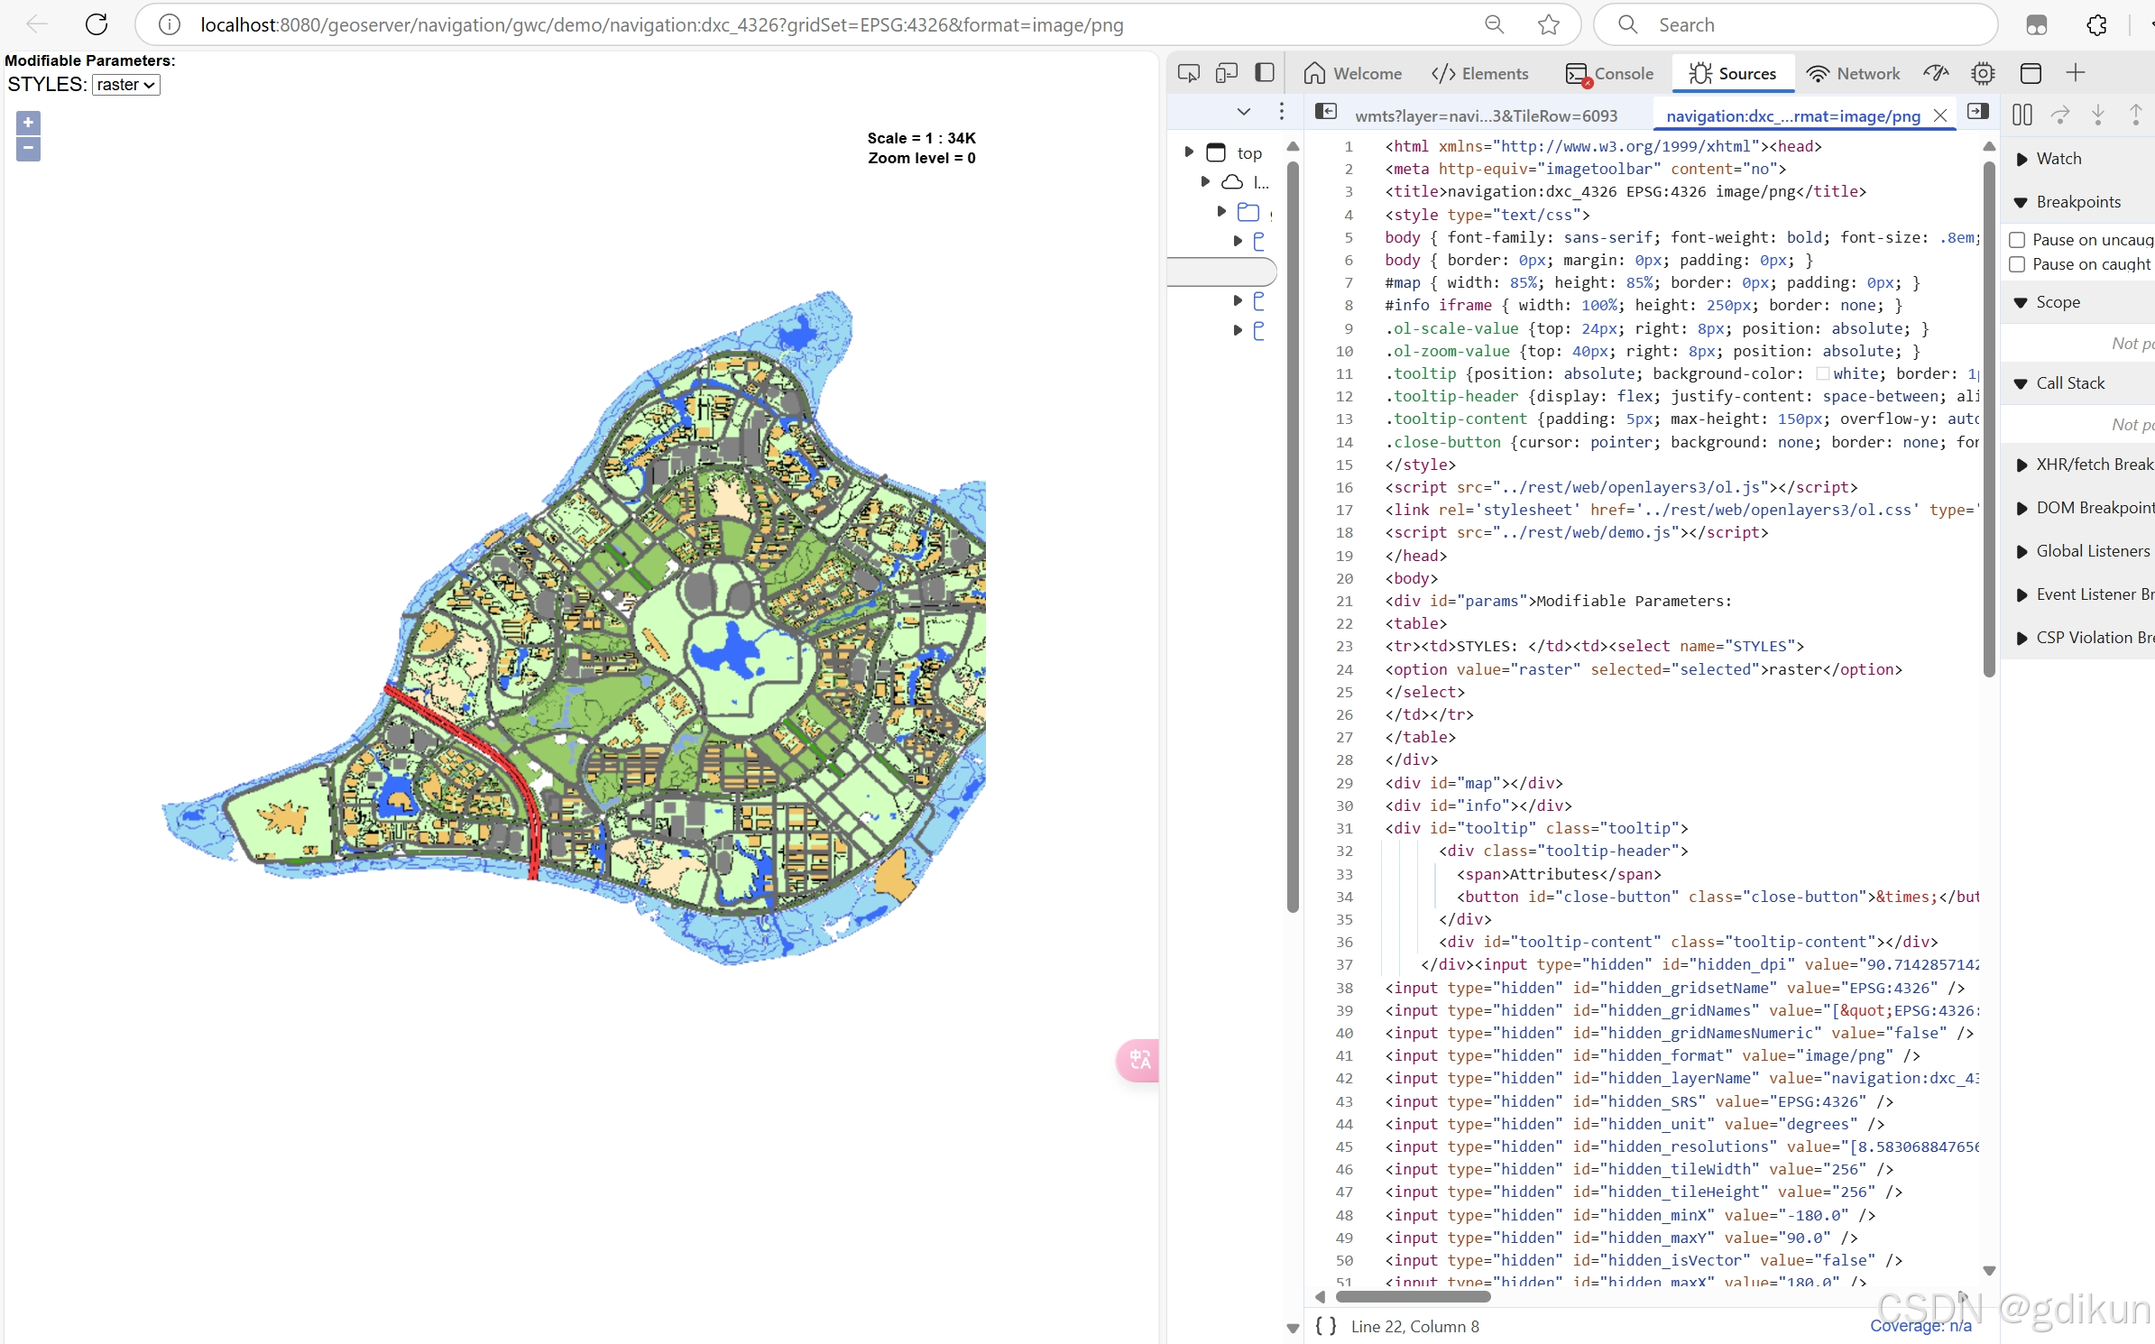Collapse the Scope section

click(x=2021, y=302)
